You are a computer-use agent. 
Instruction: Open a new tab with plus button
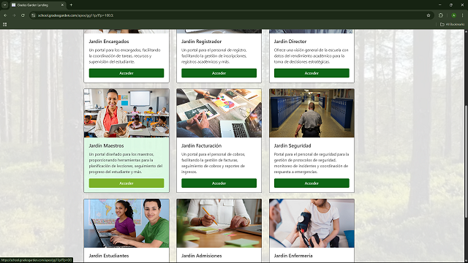click(x=71, y=5)
